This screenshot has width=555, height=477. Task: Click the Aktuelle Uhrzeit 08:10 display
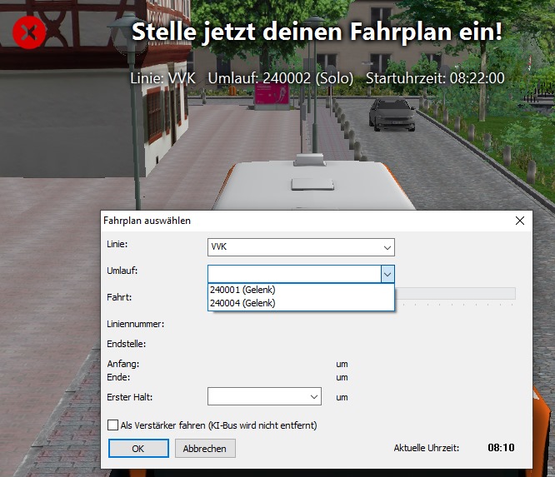coord(501,448)
